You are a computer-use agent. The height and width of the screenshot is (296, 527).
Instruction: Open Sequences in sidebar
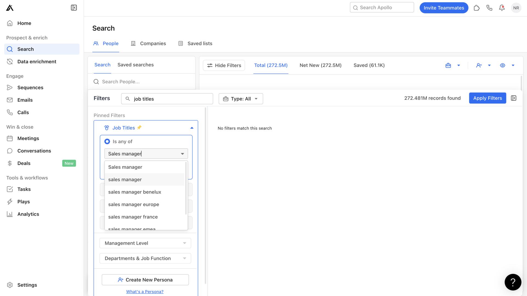coord(42,87)
